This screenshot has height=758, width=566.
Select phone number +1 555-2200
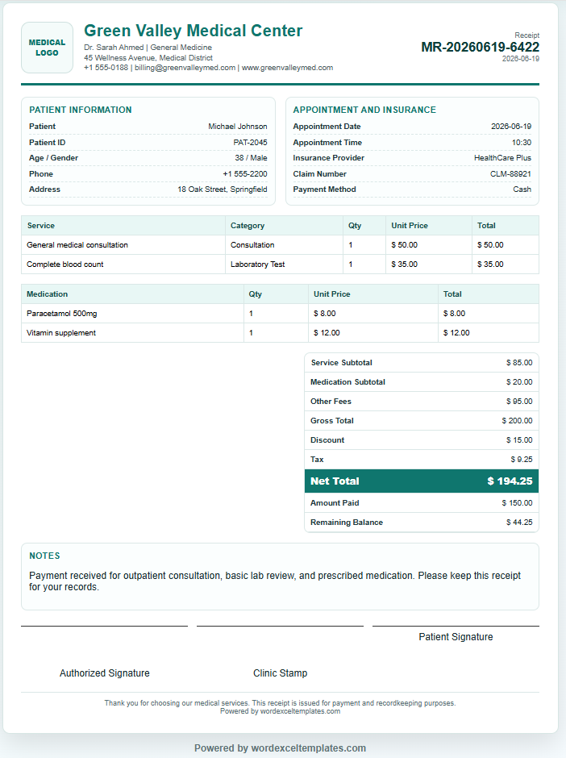(244, 173)
